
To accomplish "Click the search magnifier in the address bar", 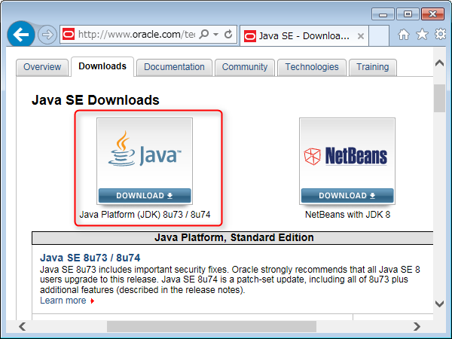I will tap(204, 35).
